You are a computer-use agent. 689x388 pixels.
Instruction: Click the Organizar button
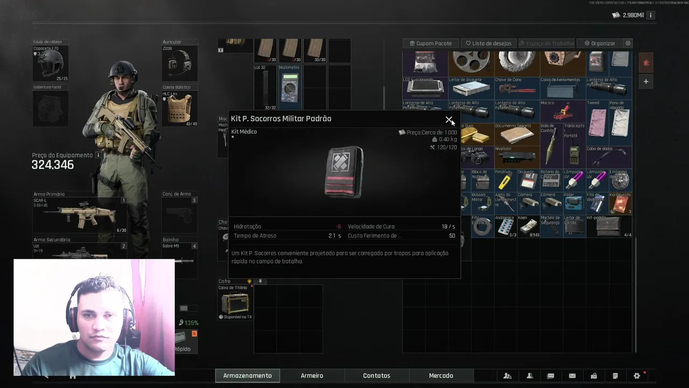600,43
